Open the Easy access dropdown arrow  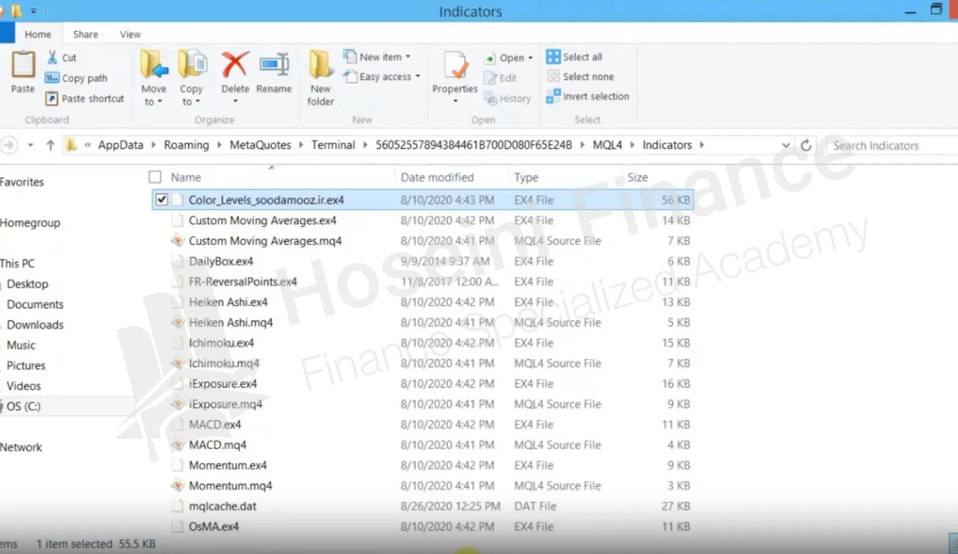click(418, 77)
